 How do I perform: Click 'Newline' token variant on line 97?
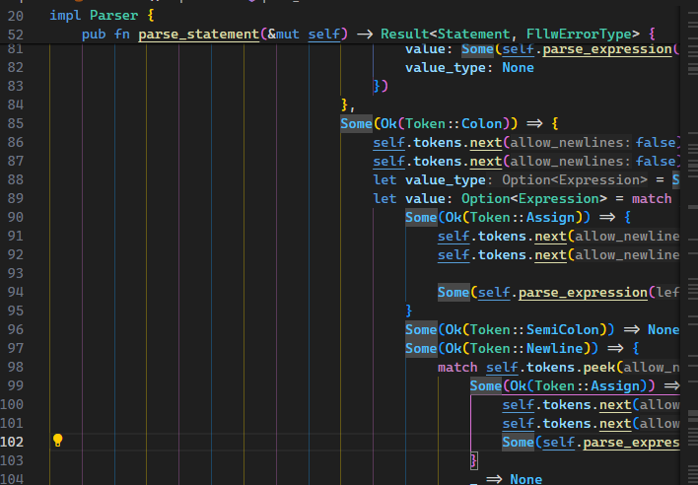(x=555, y=348)
